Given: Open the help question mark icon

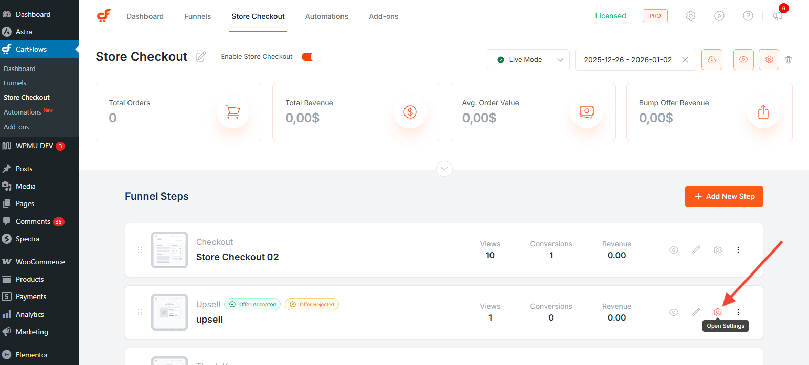Looking at the screenshot, I should pyautogui.click(x=748, y=16).
